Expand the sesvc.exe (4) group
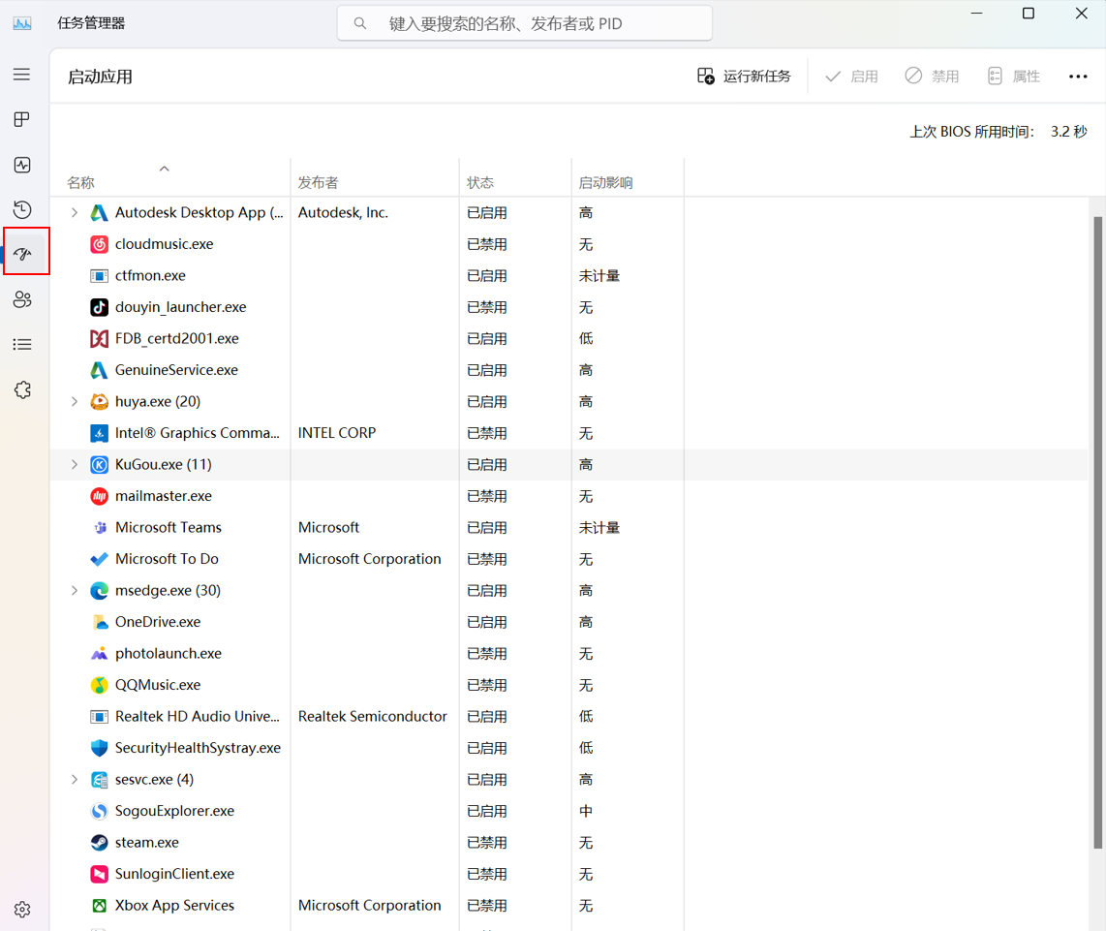Viewport: 1106px width, 931px height. coord(75,779)
